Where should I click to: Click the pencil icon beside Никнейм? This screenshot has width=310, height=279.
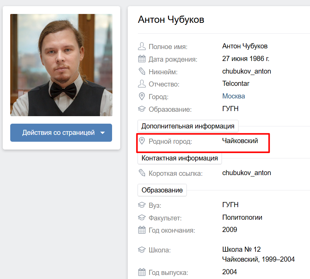(142, 72)
